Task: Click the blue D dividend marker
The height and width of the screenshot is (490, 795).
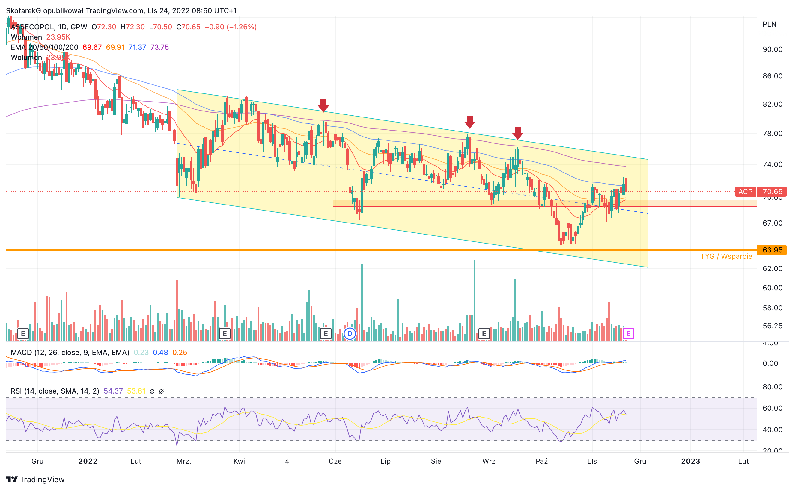Action: [350, 333]
